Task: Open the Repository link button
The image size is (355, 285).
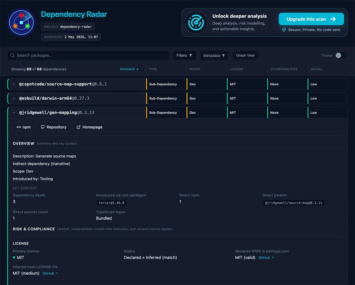Action: (54, 127)
